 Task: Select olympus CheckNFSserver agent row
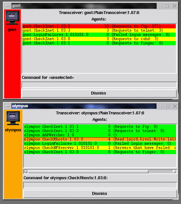click(x=100, y=148)
